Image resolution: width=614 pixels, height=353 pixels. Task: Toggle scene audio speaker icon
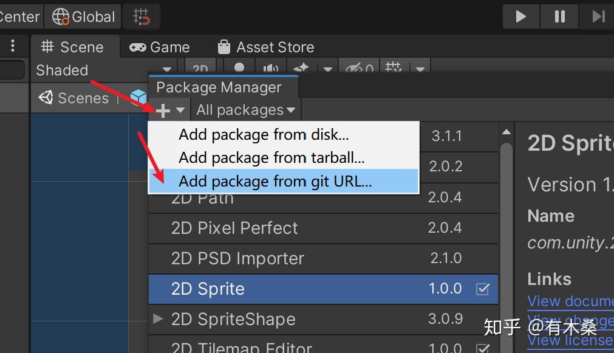(x=270, y=69)
